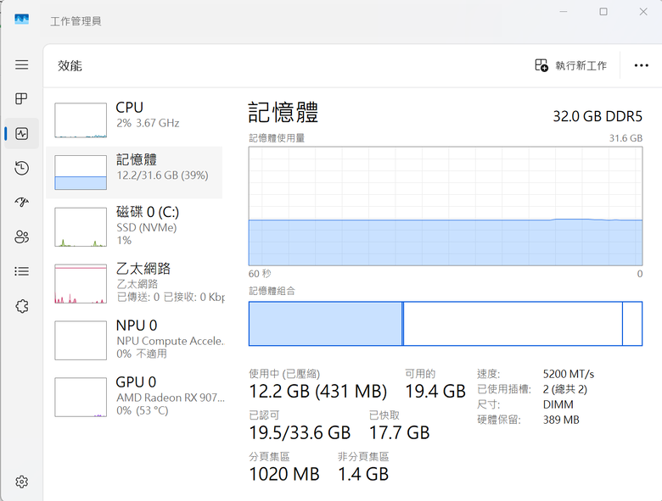Open the three-dot more options menu
Image resolution: width=662 pixels, height=501 pixels.
(641, 65)
